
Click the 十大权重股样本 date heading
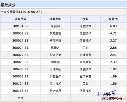click(21, 12)
